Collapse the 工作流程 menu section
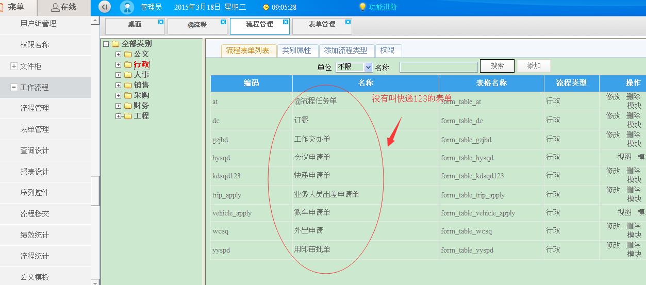 (x=14, y=87)
